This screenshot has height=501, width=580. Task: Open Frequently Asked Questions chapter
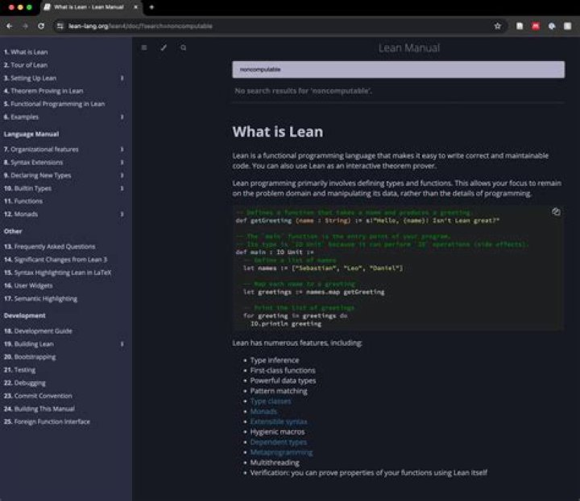[50, 247]
